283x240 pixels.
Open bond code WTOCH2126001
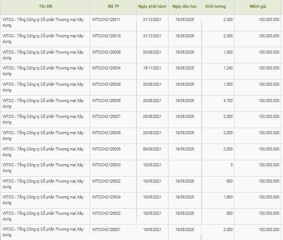(x=106, y=229)
